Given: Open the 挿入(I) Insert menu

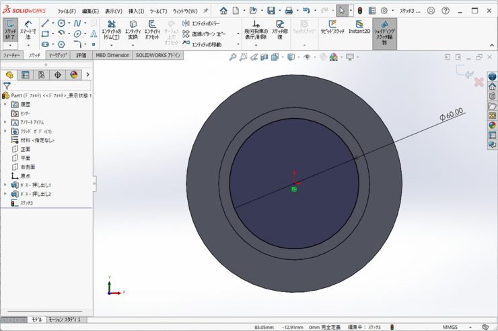Looking at the screenshot, I should (x=136, y=11).
